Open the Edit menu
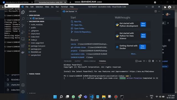 [x=32, y=7]
